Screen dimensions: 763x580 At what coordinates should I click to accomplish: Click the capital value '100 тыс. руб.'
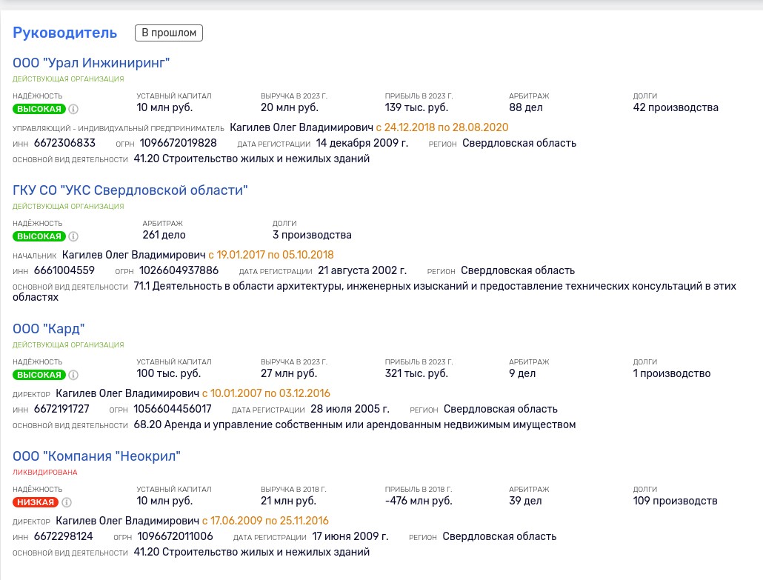pyautogui.click(x=168, y=373)
